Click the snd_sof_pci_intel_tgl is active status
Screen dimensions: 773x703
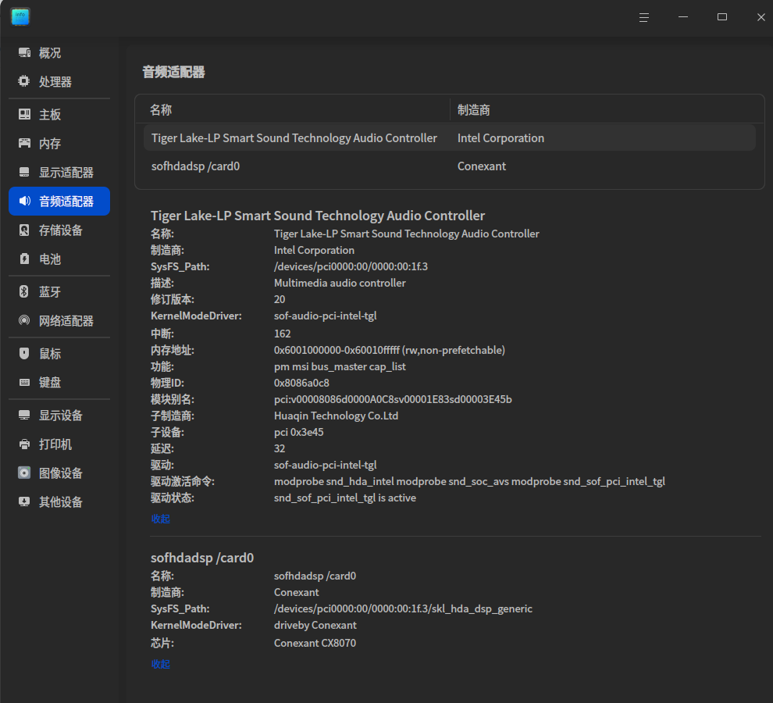[344, 498]
